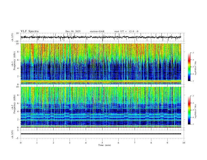Click the date 'Dec. 30, 2025'
Screen dimensions: 207x160
click(x=73, y=31)
